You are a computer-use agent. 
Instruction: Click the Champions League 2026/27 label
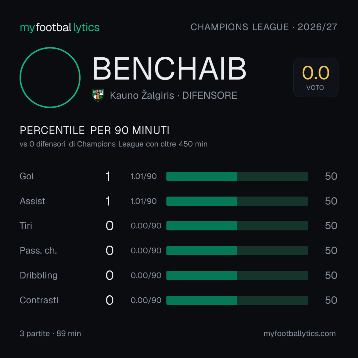click(x=264, y=27)
